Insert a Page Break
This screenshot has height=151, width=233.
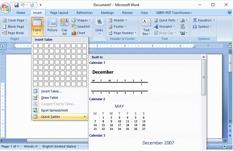[x=13, y=33]
